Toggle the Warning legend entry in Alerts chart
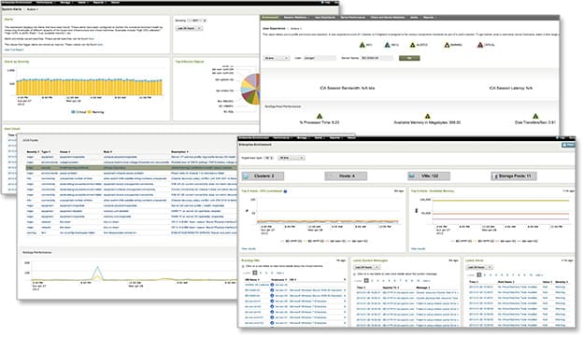Screen dimensions: 584x337 [x=95, y=112]
